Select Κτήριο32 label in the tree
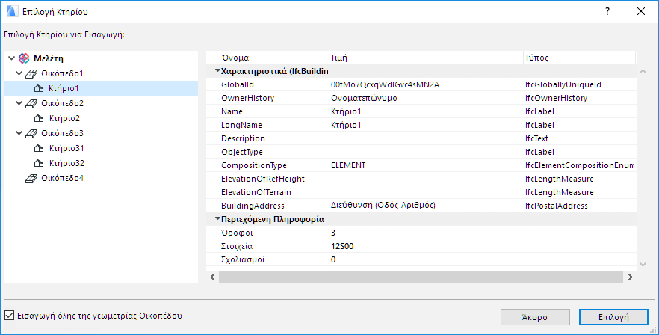The height and width of the screenshot is (335, 659). [66, 163]
